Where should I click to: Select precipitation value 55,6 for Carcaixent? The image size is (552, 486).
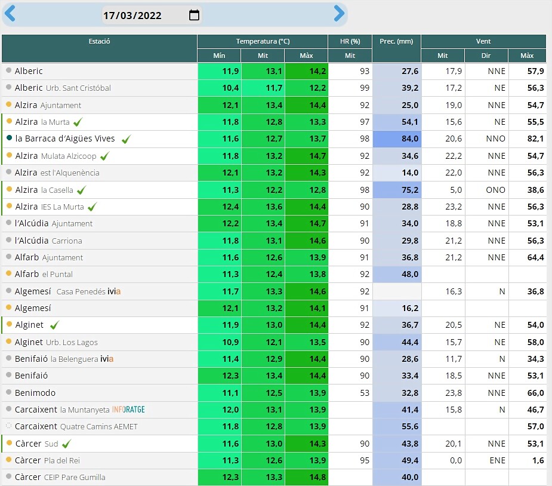397,426
